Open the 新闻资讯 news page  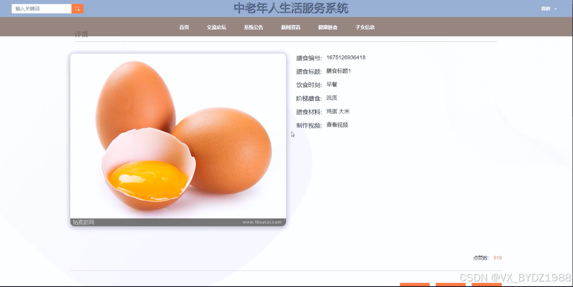[x=291, y=27]
